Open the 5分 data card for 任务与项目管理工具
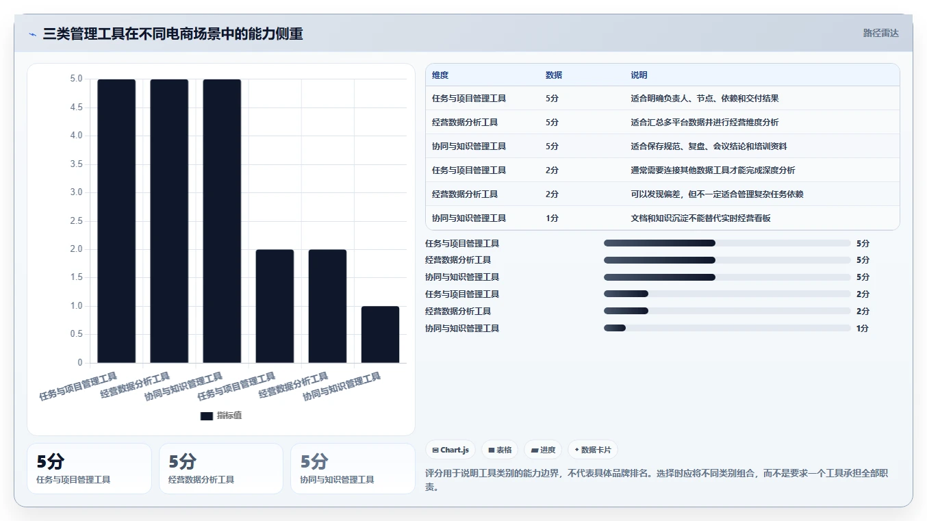 tap(89, 468)
